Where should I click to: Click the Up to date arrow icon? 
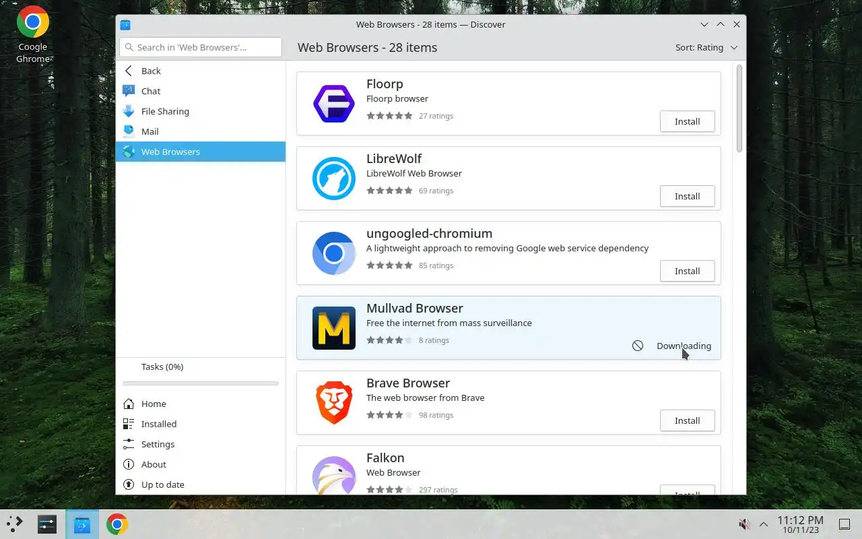pyautogui.click(x=129, y=484)
